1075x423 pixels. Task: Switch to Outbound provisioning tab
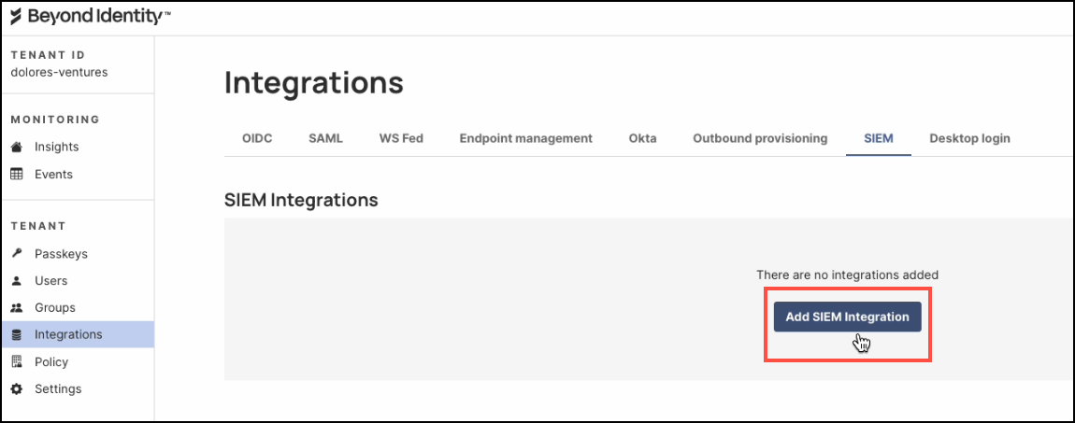[760, 138]
